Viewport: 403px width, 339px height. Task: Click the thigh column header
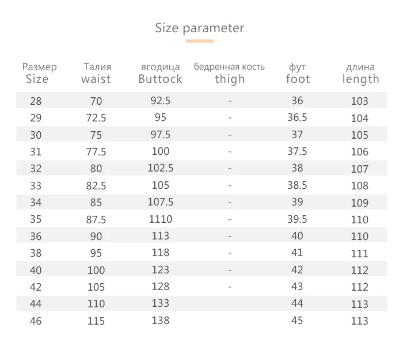(x=230, y=79)
